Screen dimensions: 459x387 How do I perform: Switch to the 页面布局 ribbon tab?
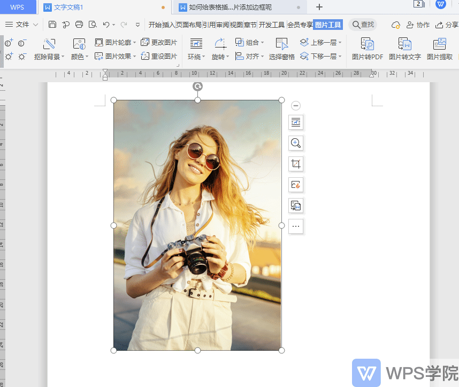(x=189, y=25)
